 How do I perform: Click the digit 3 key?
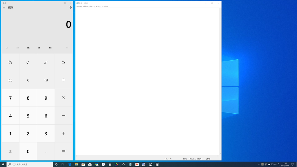[x=46, y=133]
